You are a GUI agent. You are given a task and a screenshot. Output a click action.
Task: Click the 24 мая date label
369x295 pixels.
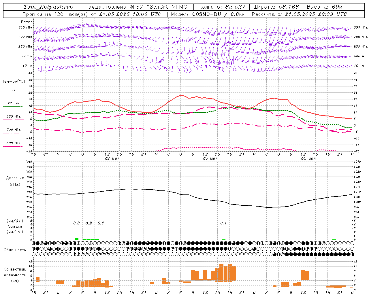(308, 158)
